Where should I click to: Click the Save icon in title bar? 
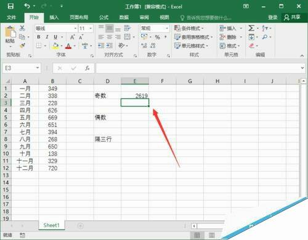click(10, 6)
